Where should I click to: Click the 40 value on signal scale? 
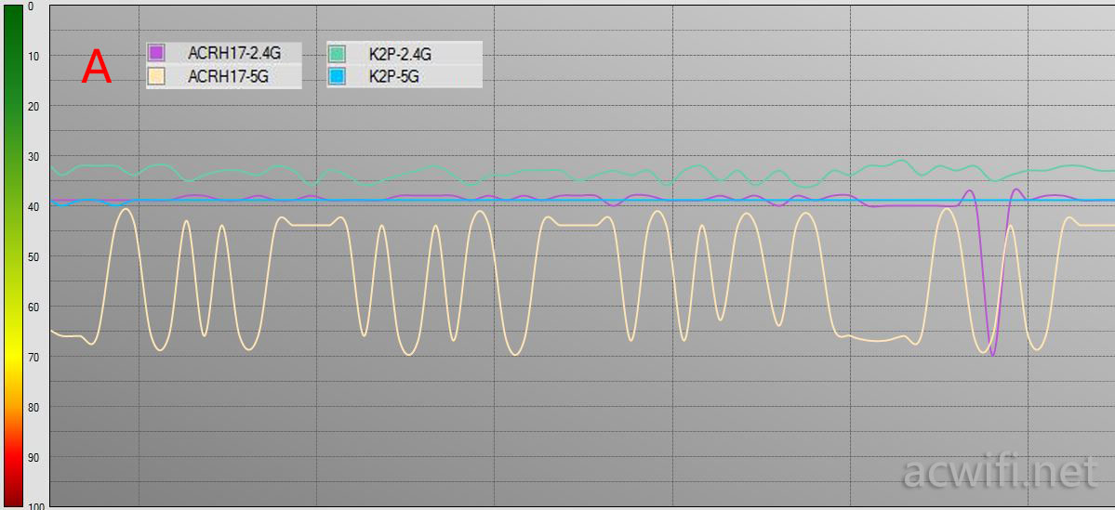33,206
